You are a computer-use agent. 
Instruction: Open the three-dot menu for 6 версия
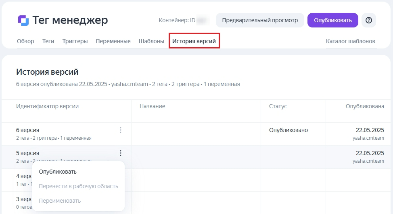121,130
